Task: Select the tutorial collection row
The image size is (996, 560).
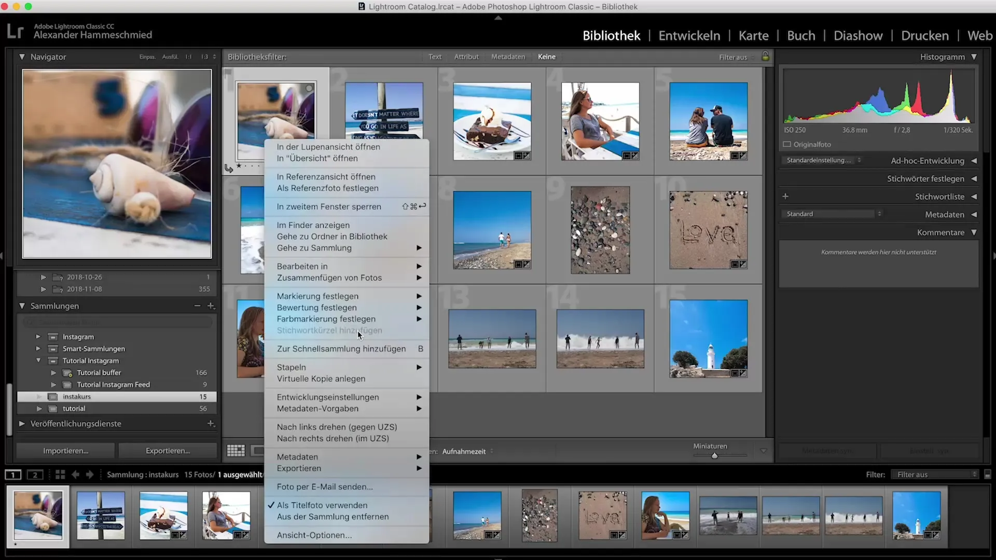Action: click(x=117, y=409)
